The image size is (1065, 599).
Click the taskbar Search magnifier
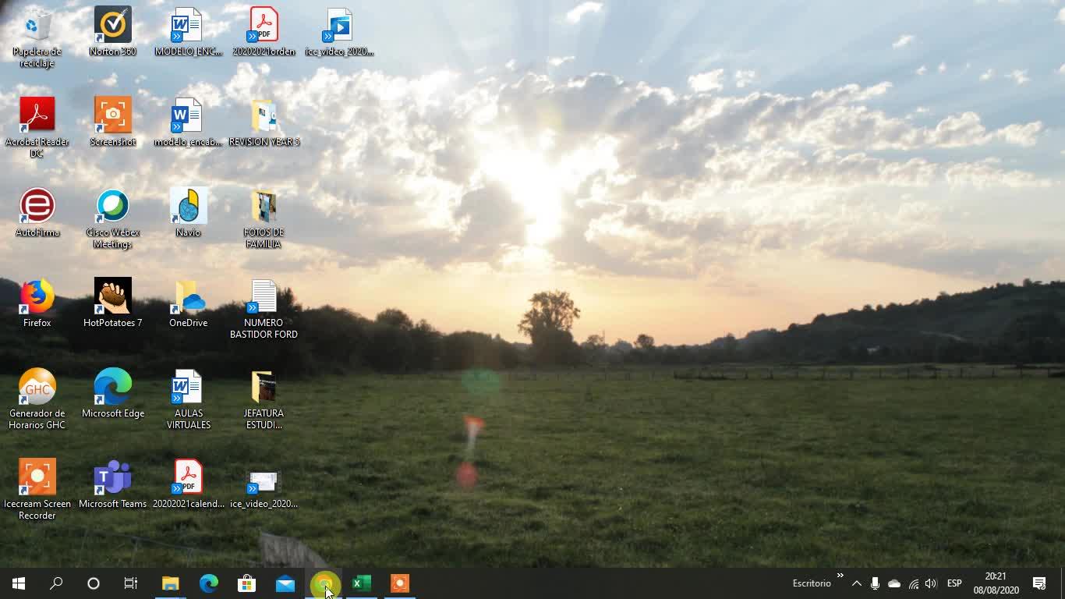pyautogui.click(x=56, y=583)
